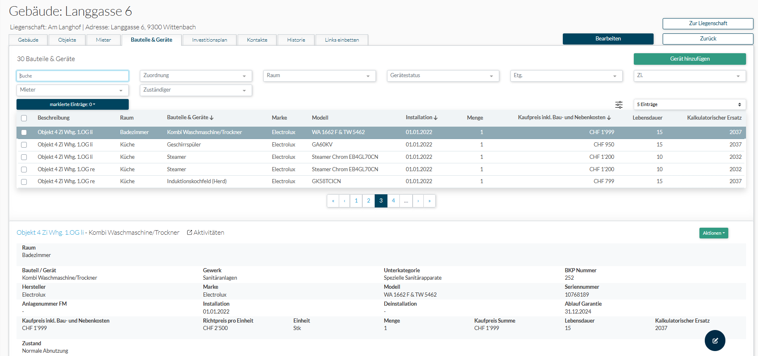Screen dimensions: 758x356
Task: Go to next page arrow
Action: (418, 201)
